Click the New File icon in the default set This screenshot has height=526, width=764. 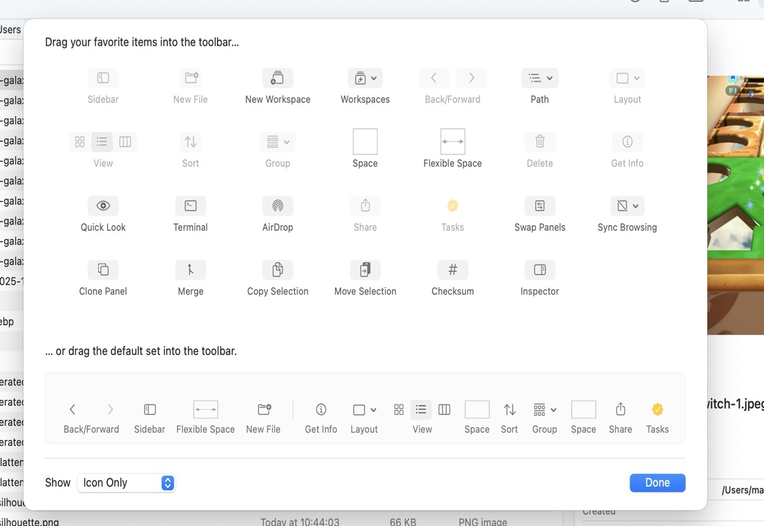click(x=264, y=410)
